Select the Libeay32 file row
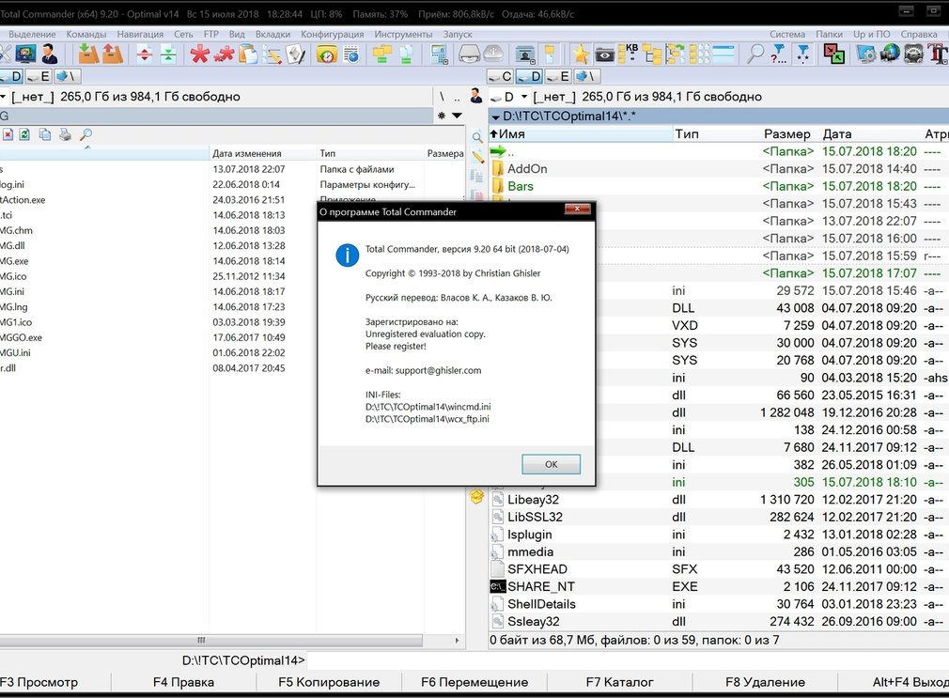Screen dimensions: 949x698 pos(717,500)
